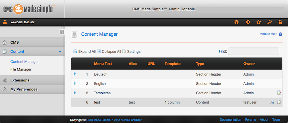Open the search magnifier icon in top bar

[269, 22]
